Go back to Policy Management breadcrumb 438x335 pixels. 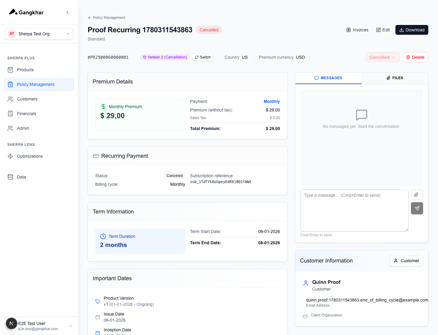[106, 18]
